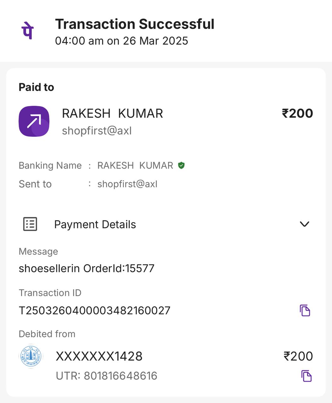Collapse the Payment Details chevron
Screen dimensions: 332x403
click(305, 224)
